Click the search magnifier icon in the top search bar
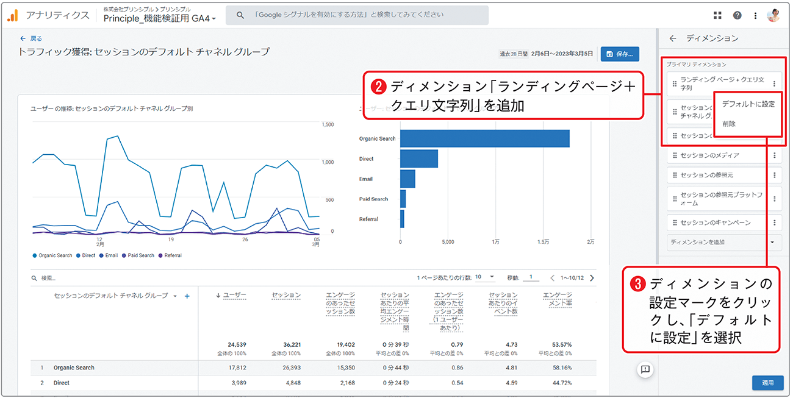This screenshot has height=398, width=793. click(240, 15)
